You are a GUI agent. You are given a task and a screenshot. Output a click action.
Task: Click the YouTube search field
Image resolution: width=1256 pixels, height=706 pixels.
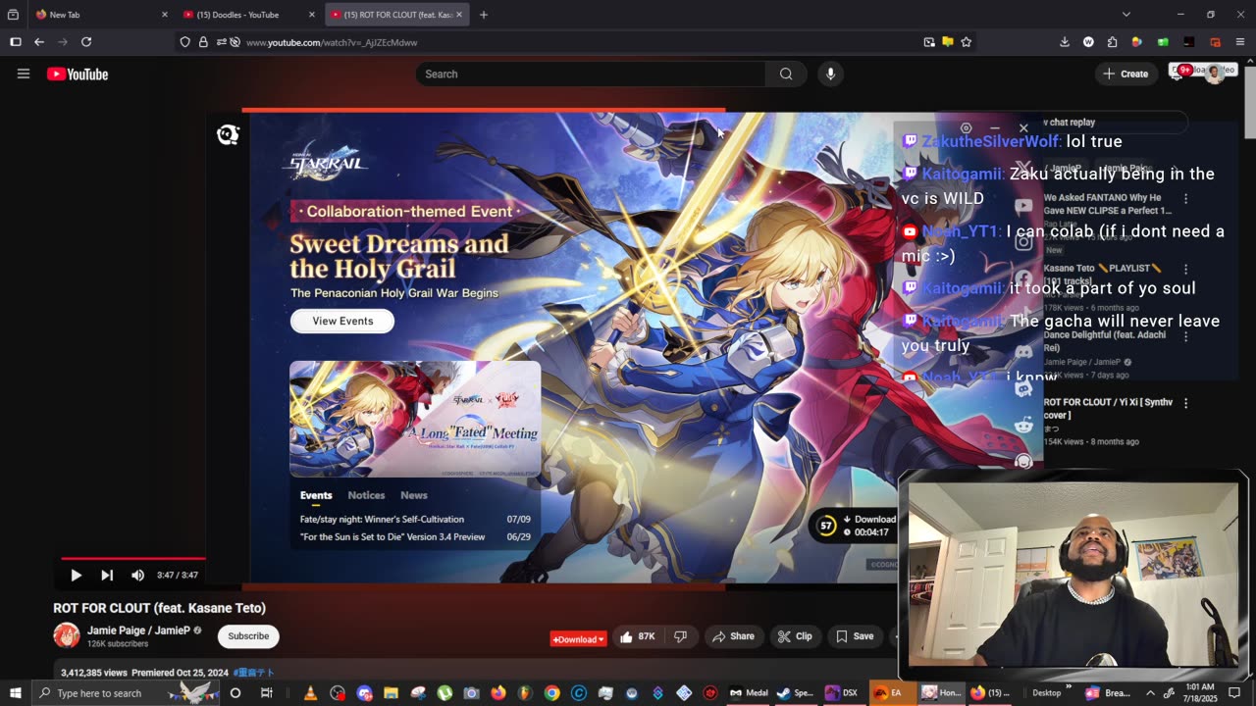[x=591, y=74]
